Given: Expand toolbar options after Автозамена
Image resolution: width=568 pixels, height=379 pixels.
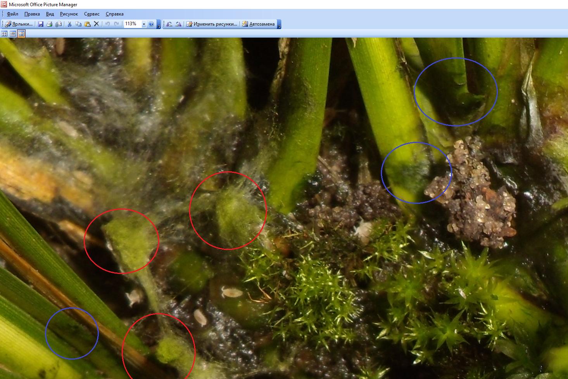Looking at the screenshot, I should coord(279,25).
